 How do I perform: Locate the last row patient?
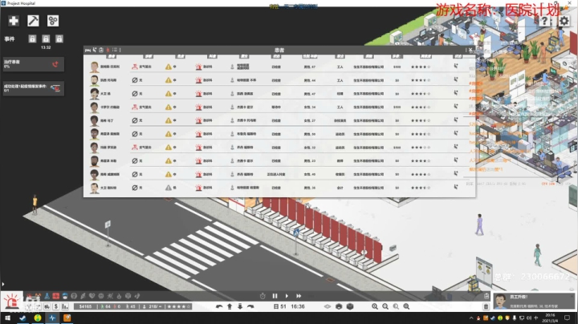click(x=456, y=187)
